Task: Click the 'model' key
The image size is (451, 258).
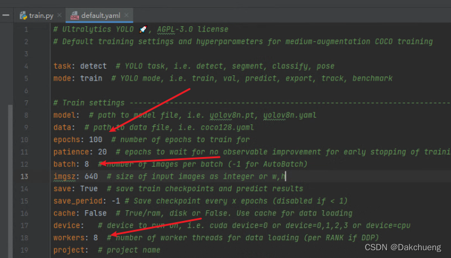Action: coord(64,115)
